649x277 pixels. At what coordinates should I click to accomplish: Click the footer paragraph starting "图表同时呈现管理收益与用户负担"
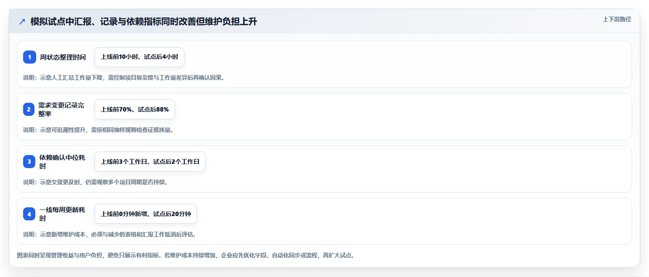click(x=186, y=256)
